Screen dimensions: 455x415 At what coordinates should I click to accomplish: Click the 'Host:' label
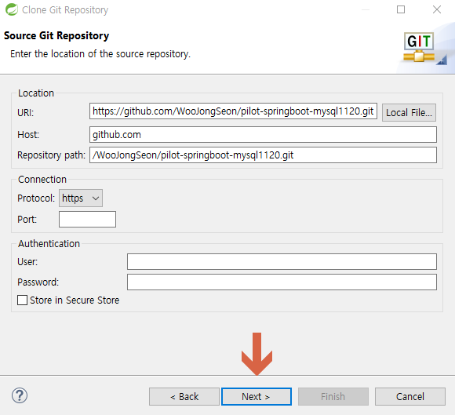click(x=28, y=135)
